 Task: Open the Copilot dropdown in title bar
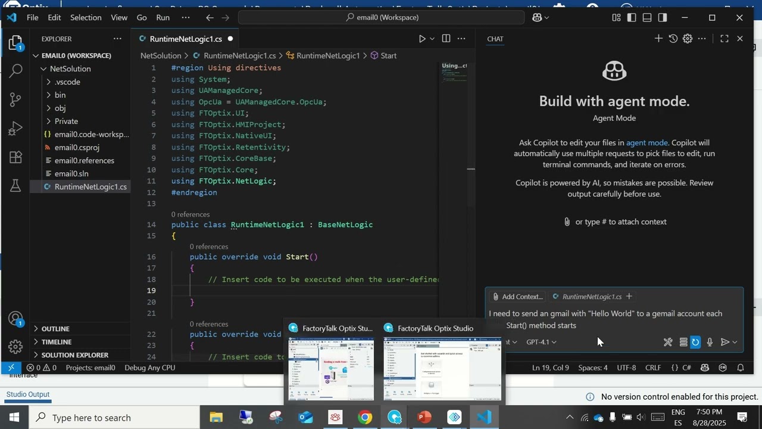click(541, 17)
